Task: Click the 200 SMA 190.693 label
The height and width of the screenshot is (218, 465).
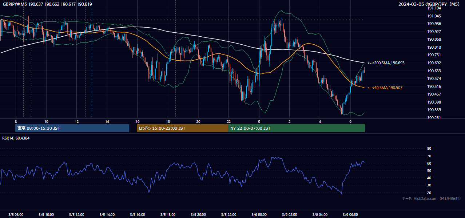Action: (386, 63)
